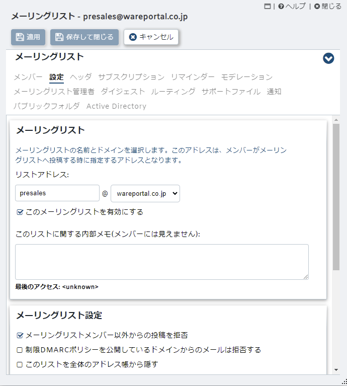This screenshot has height=386, width=347.
Task: Open the ヘッダ tab
Action: coord(81,77)
